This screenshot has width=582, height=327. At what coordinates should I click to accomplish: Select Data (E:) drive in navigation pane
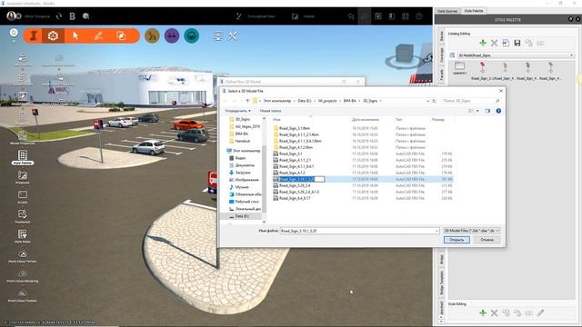click(242, 216)
